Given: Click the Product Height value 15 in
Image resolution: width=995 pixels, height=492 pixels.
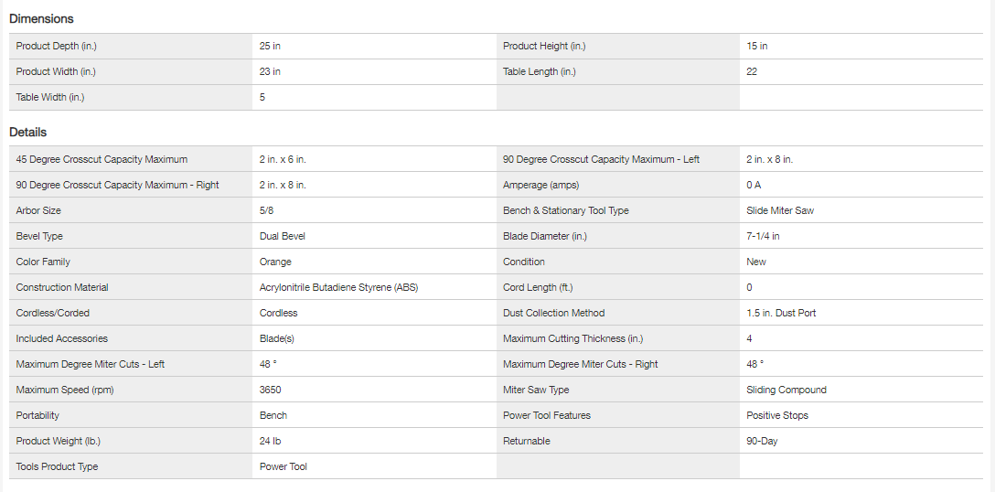Looking at the screenshot, I should tap(756, 46).
